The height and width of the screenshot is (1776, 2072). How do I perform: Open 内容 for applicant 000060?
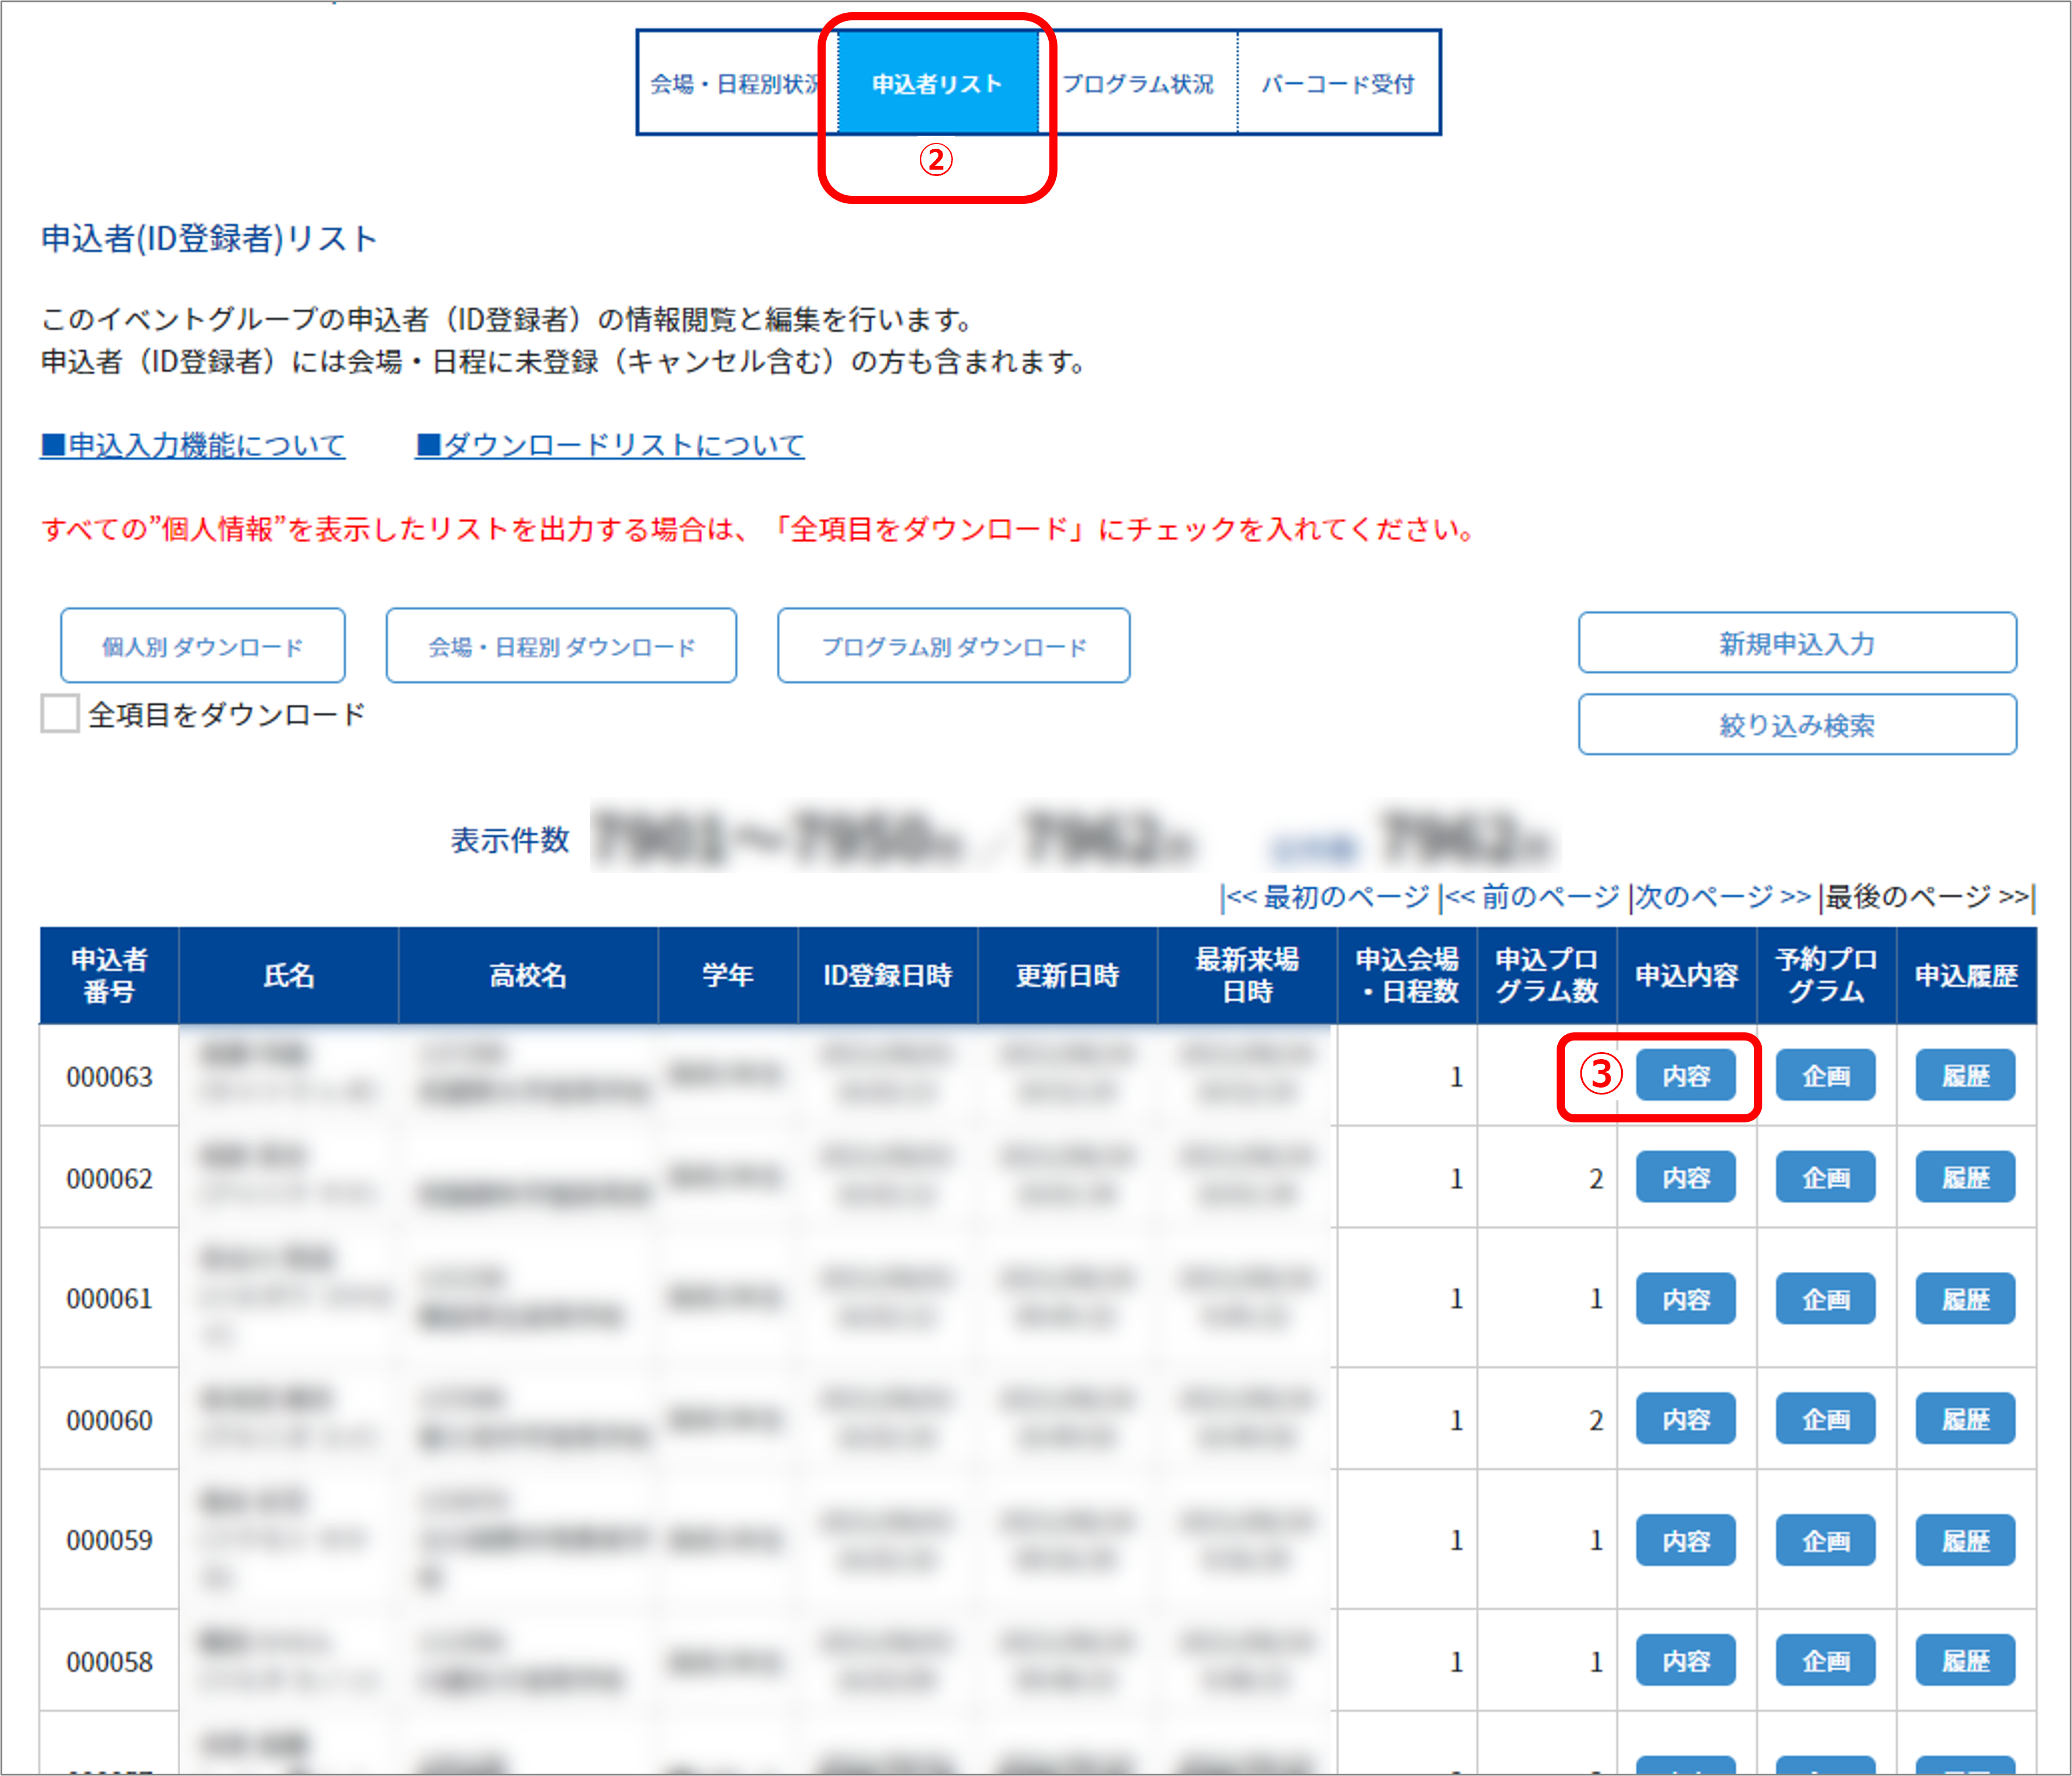[x=1686, y=1419]
